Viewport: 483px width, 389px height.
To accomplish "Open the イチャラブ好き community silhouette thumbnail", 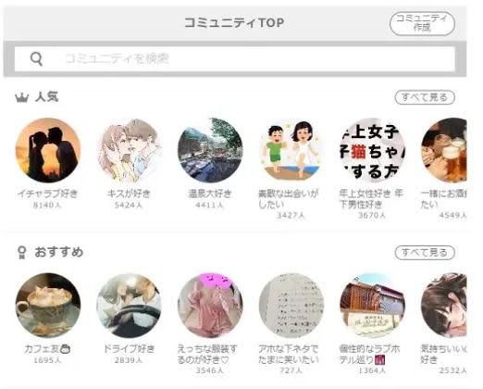I will [48, 150].
